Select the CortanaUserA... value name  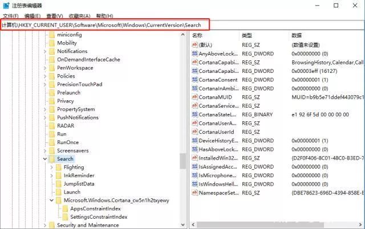point(218,123)
